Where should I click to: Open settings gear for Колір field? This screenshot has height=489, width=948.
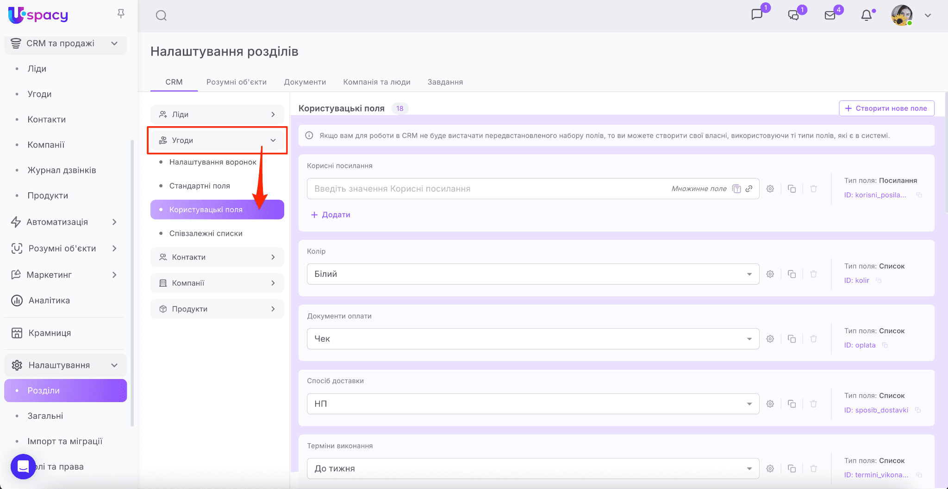770,274
